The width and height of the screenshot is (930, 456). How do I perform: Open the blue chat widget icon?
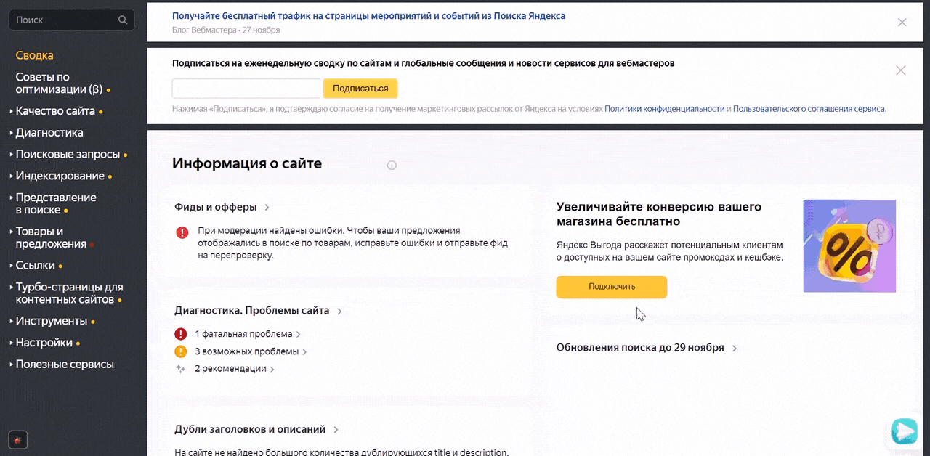[x=905, y=431]
